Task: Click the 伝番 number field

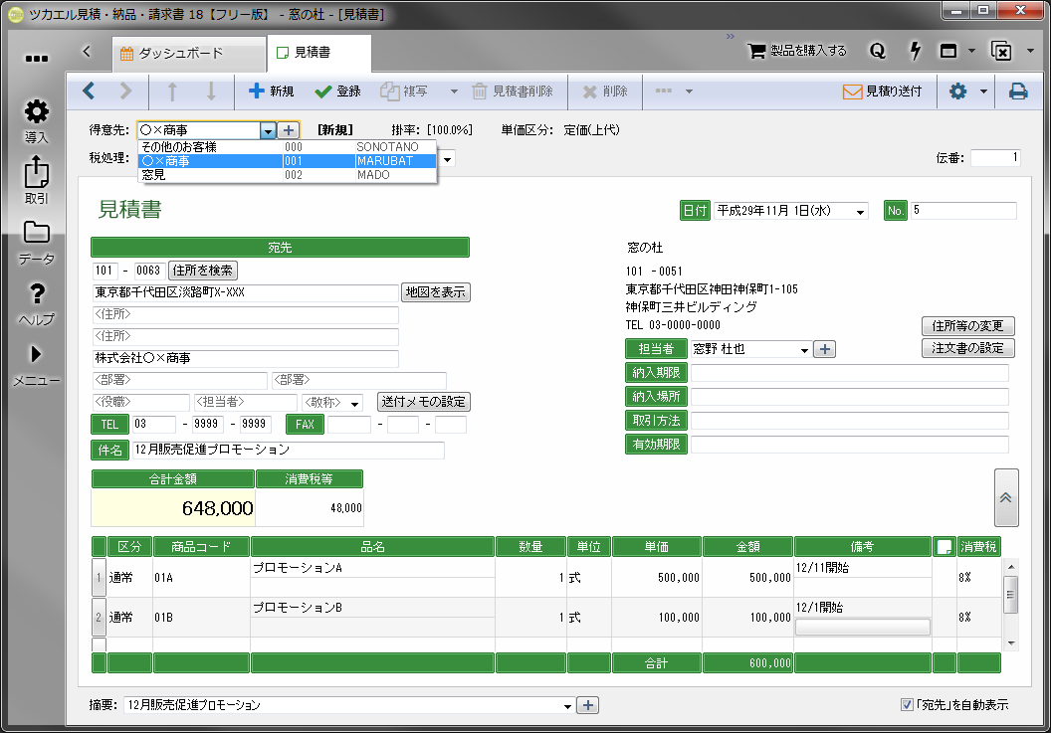Action: point(995,157)
